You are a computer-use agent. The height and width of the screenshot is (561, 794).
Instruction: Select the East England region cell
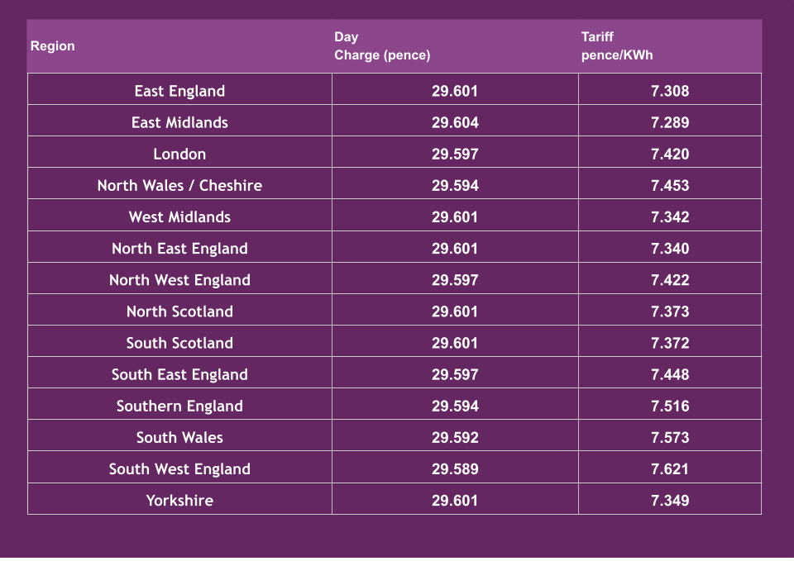point(179,91)
